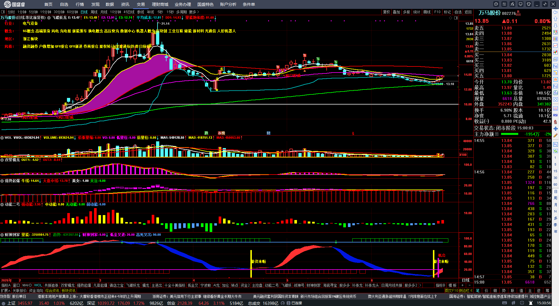Image resolution: width=559 pixels, height=306 pixels.
Task: Click the + zoom-in button near 日线
Action: (463, 285)
